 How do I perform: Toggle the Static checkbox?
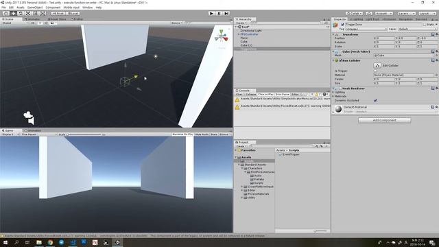[x=425, y=25]
